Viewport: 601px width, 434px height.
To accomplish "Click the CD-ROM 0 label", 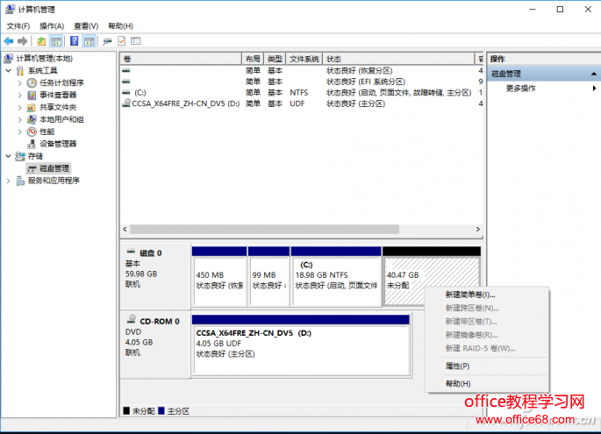I will pyautogui.click(x=160, y=322).
